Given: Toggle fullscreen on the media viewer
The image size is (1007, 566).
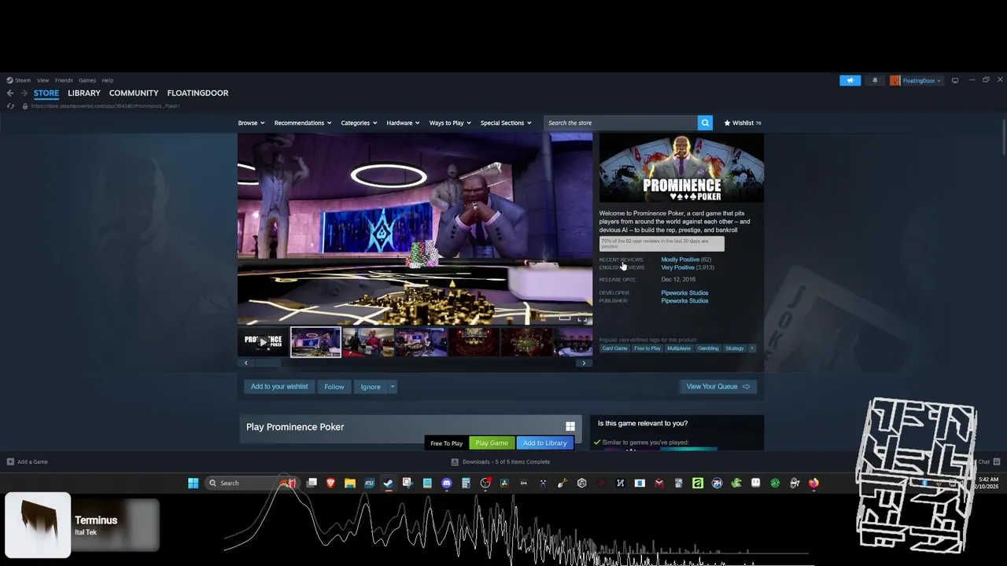Looking at the screenshot, I should [582, 318].
